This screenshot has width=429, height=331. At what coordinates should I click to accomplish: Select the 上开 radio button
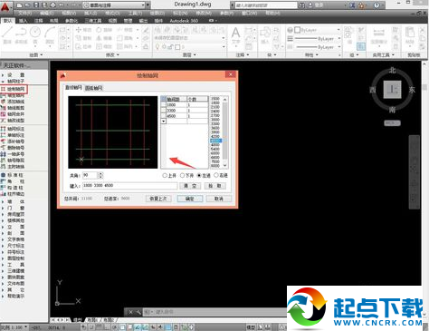point(169,175)
